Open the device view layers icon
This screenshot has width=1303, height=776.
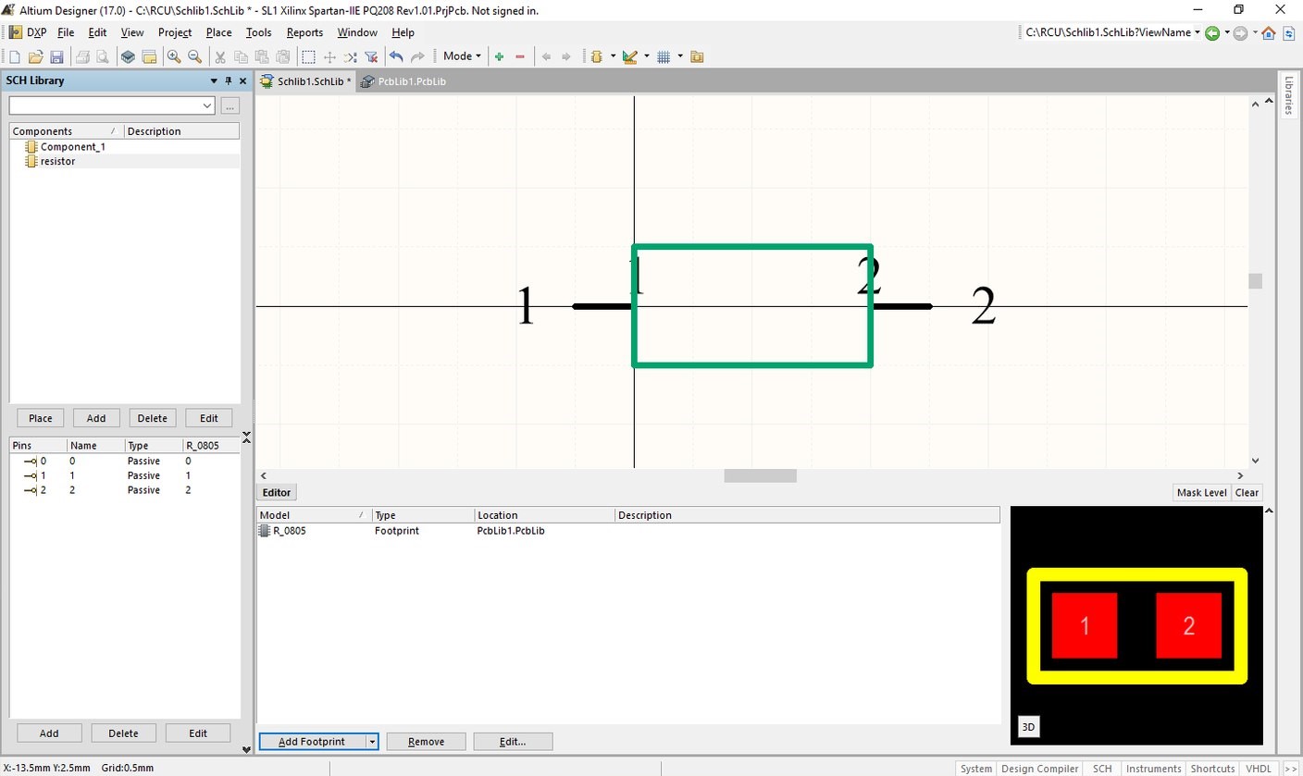(129, 56)
